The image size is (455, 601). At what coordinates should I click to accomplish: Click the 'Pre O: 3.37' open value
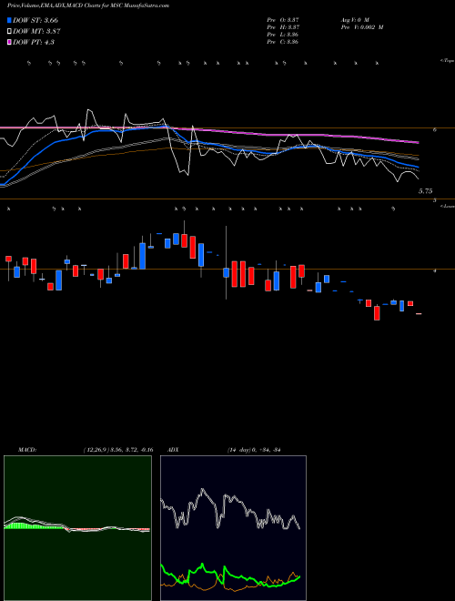283,20
